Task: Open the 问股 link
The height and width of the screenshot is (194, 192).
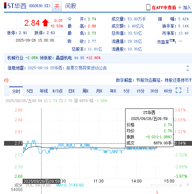Action: click(x=71, y=6)
